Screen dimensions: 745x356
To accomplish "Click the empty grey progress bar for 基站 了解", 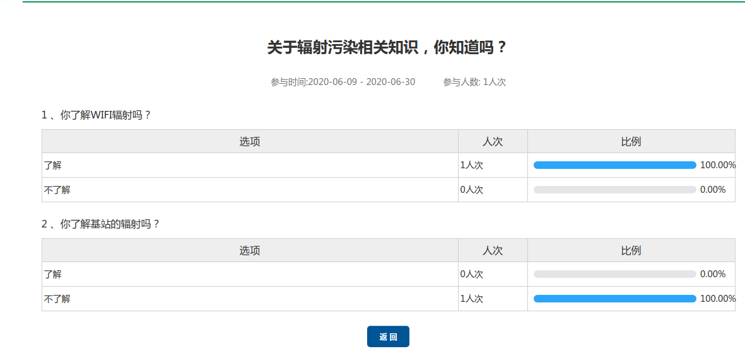I will (x=614, y=274).
